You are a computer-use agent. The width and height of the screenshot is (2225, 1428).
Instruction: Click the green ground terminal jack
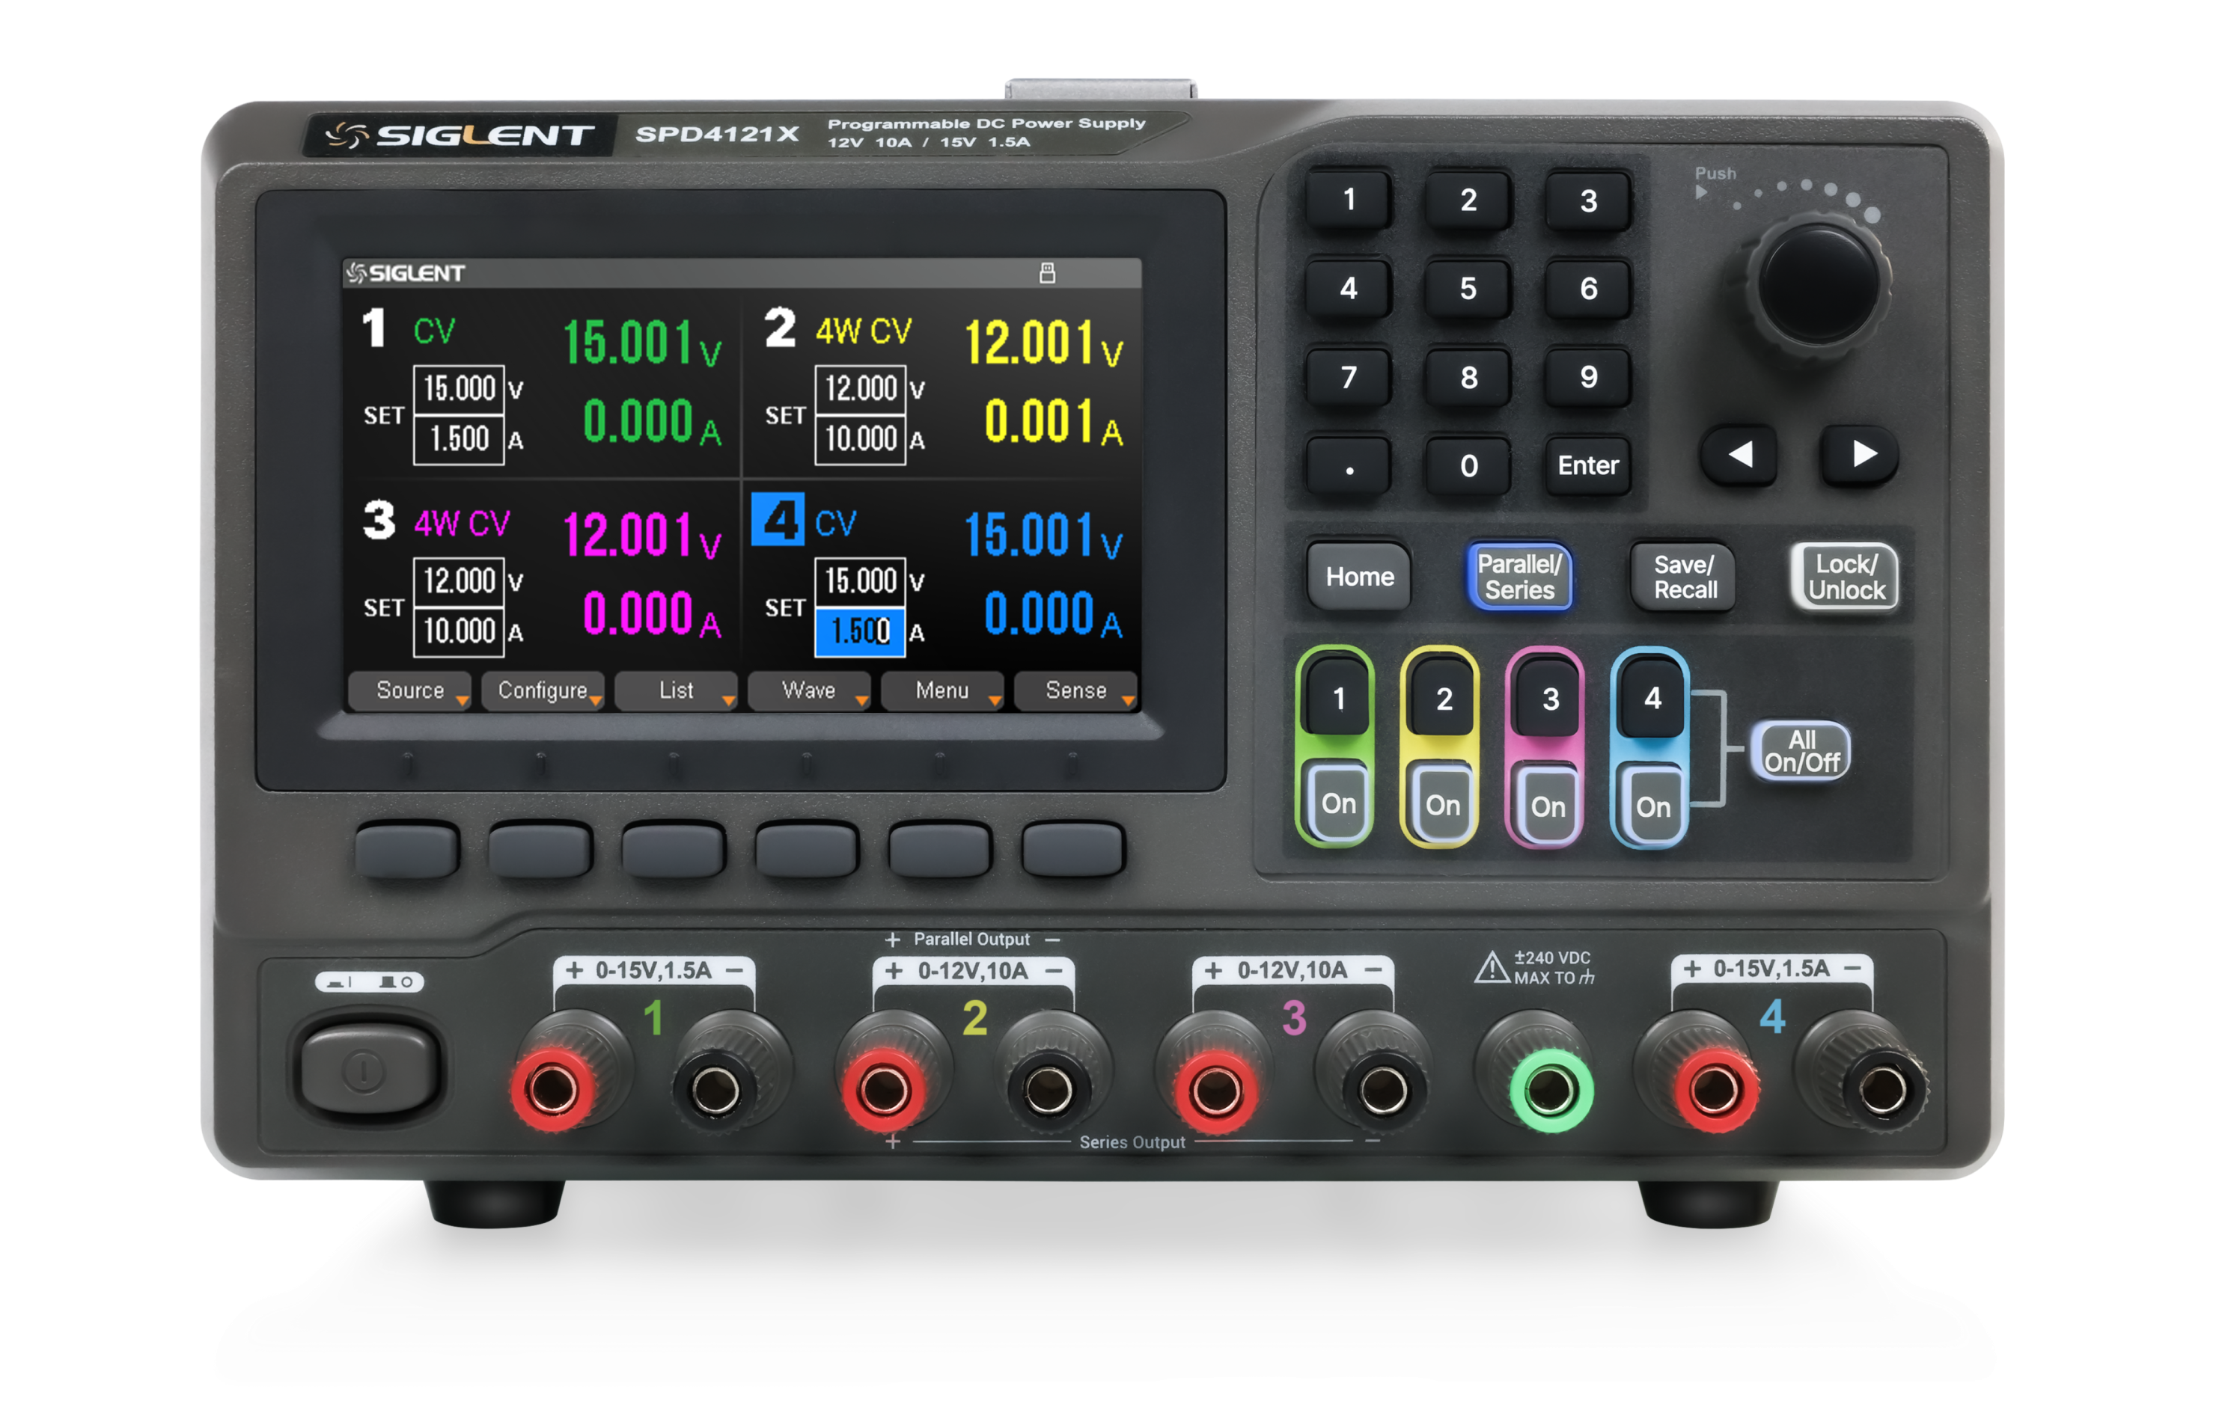pos(1551,1090)
